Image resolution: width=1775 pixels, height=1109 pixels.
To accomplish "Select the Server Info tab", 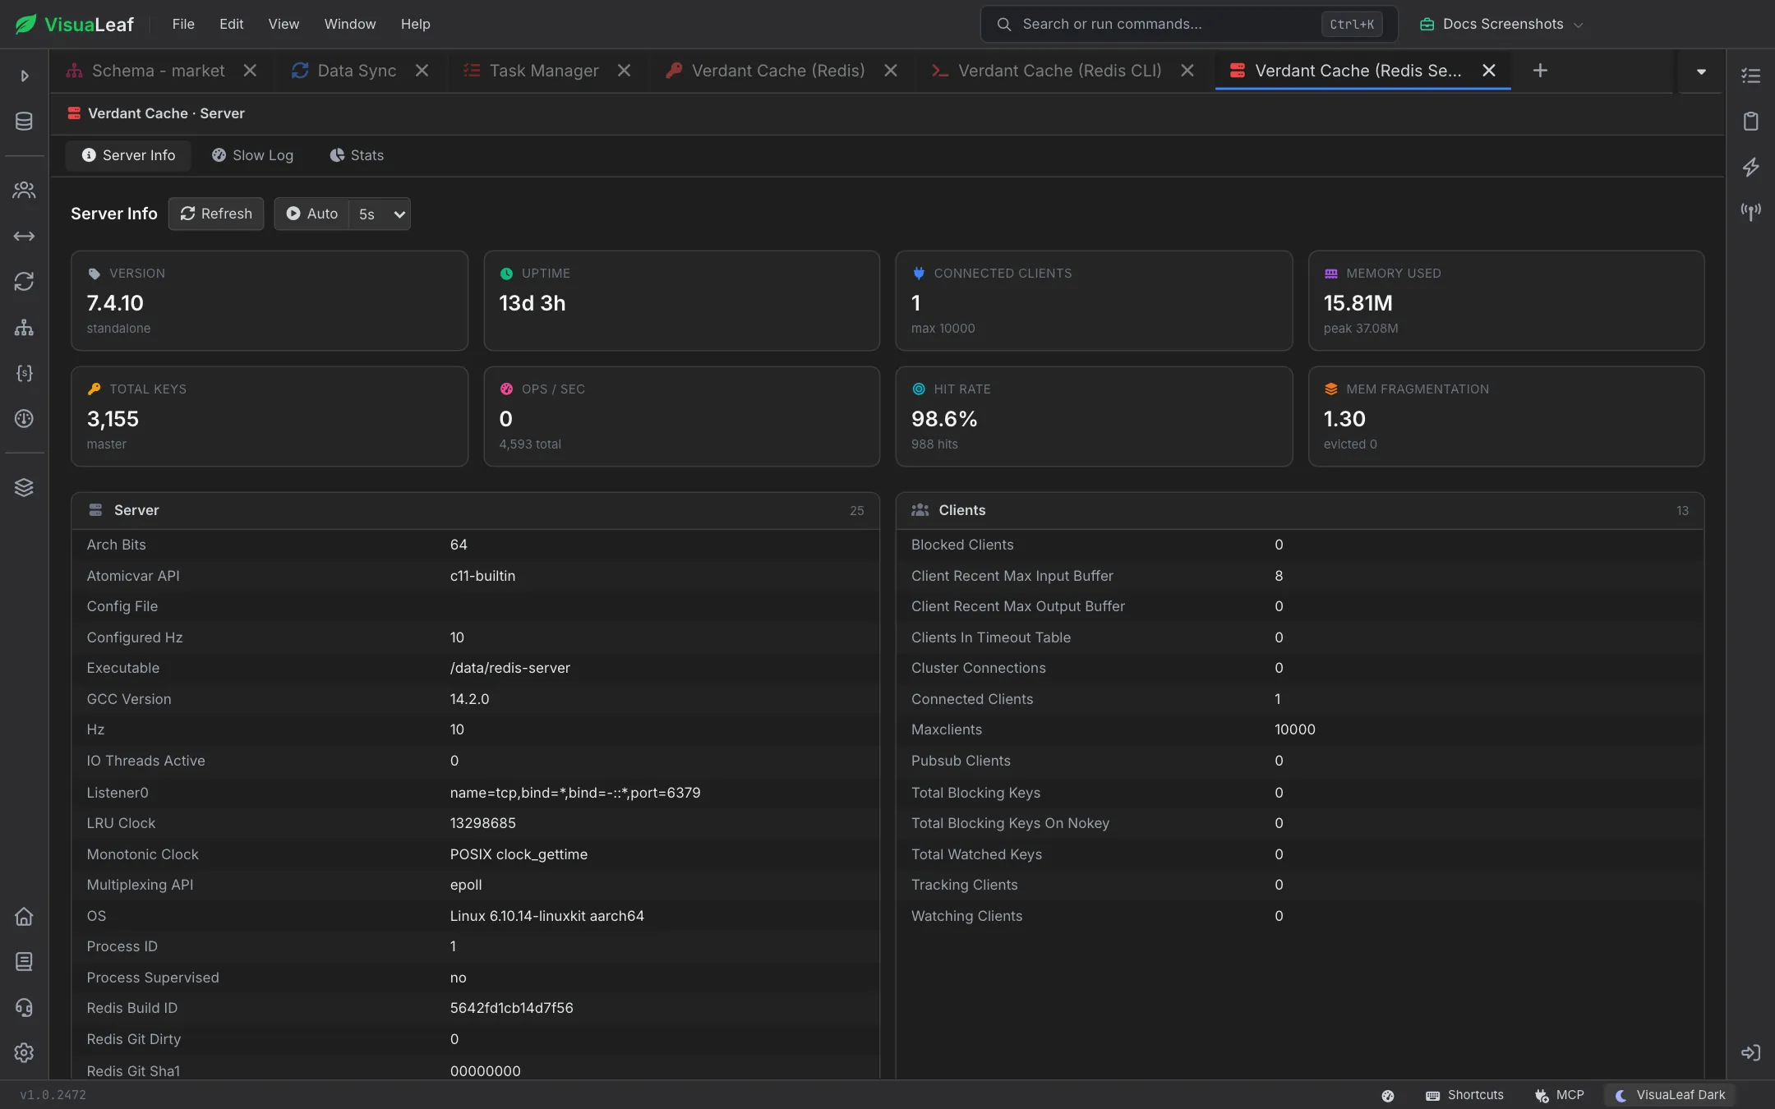I will click(129, 155).
